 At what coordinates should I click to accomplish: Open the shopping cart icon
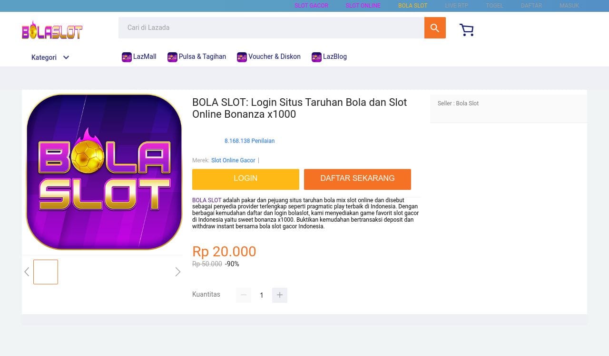466,30
